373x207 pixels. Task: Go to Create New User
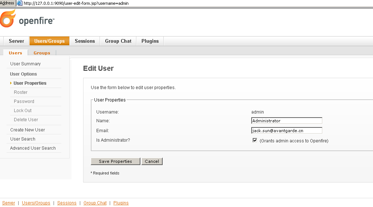(x=28, y=130)
